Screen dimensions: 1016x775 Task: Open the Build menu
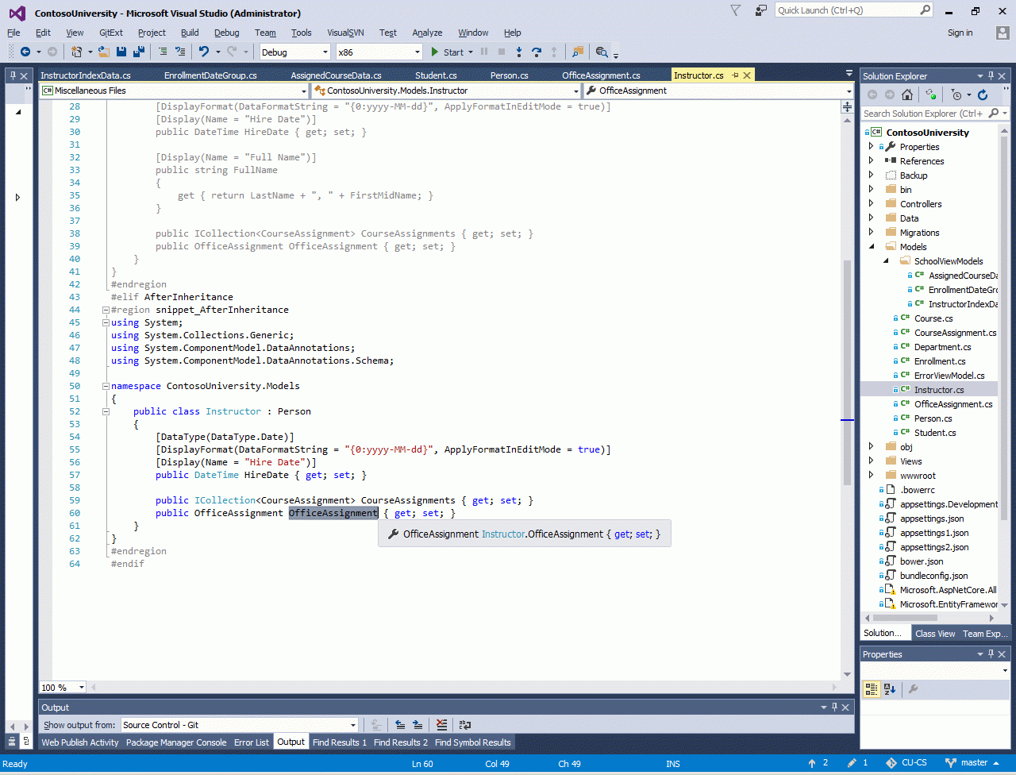(x=190, y=33)
